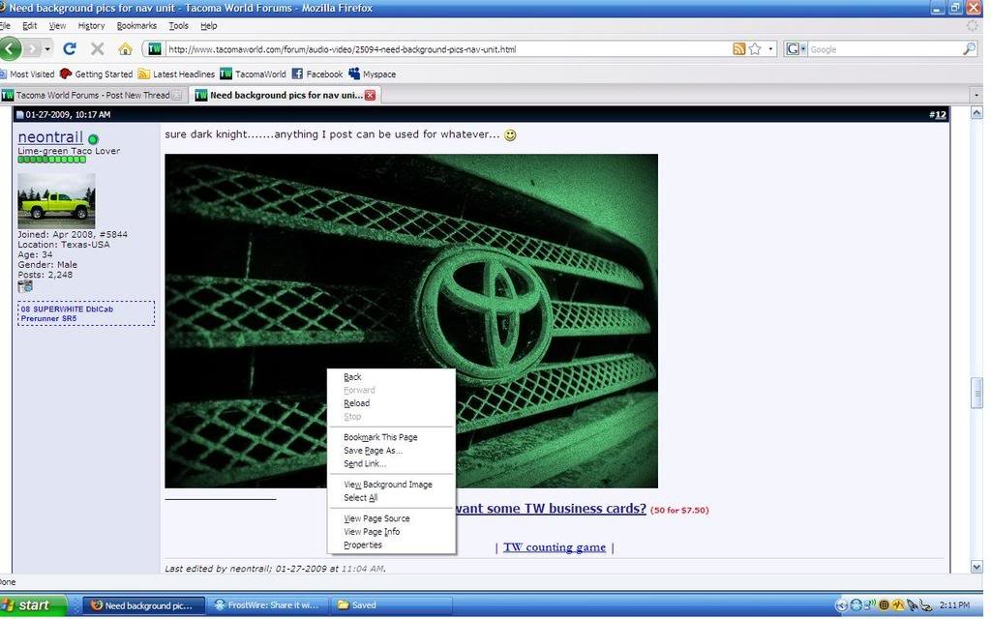The image size is (991, 619).
Task: Open the Bookmarks menu
Action: coord(136,26)
